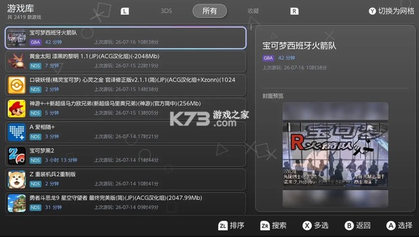Select the 宝可梦黑2 title
Viewport: 419px width, 237px height.
pyautogui.click(x=42, y=151)
